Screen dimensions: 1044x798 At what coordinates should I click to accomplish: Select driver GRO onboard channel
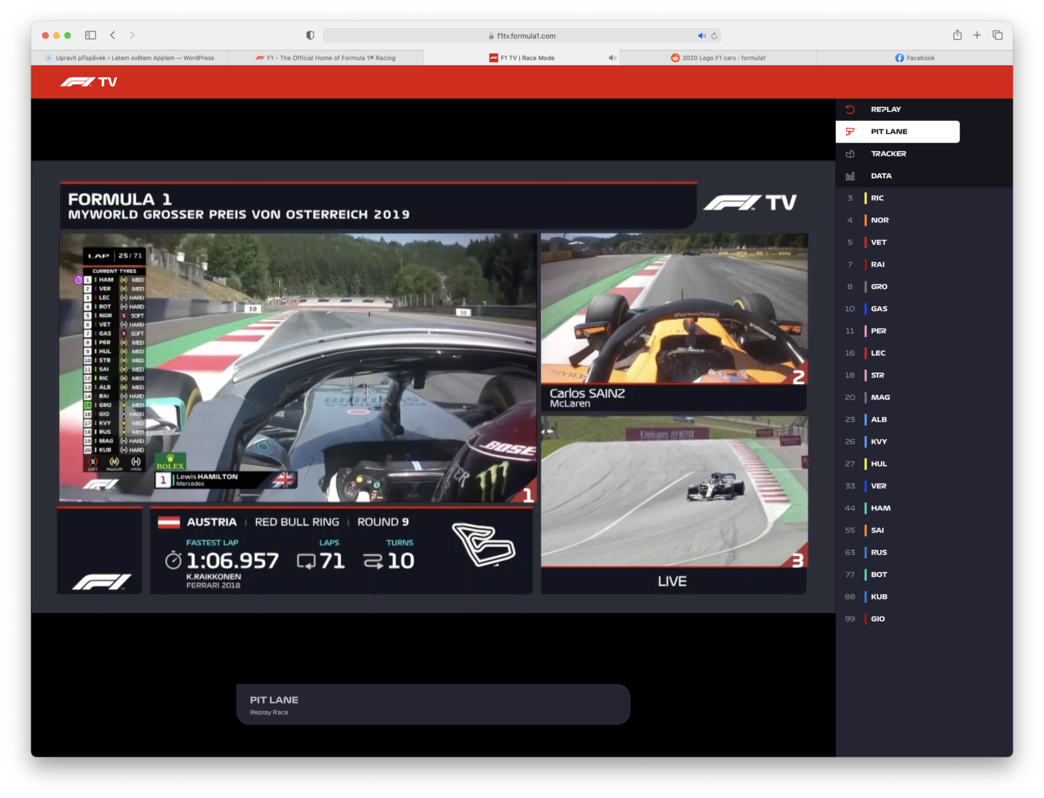(x=897, y=287)
